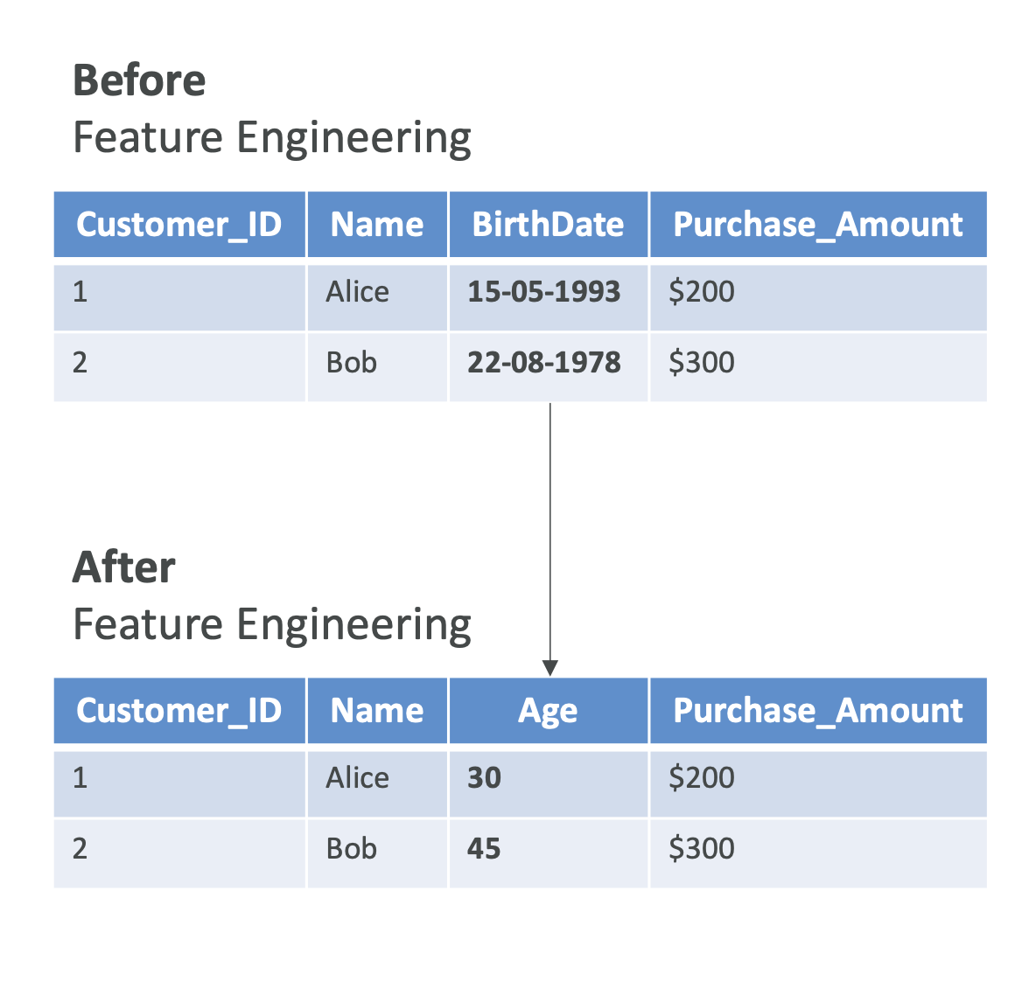Click the 15-05-1993 birth date cell
The height and width of the screenshot is (988, 1015).
[x=543, y=292]
